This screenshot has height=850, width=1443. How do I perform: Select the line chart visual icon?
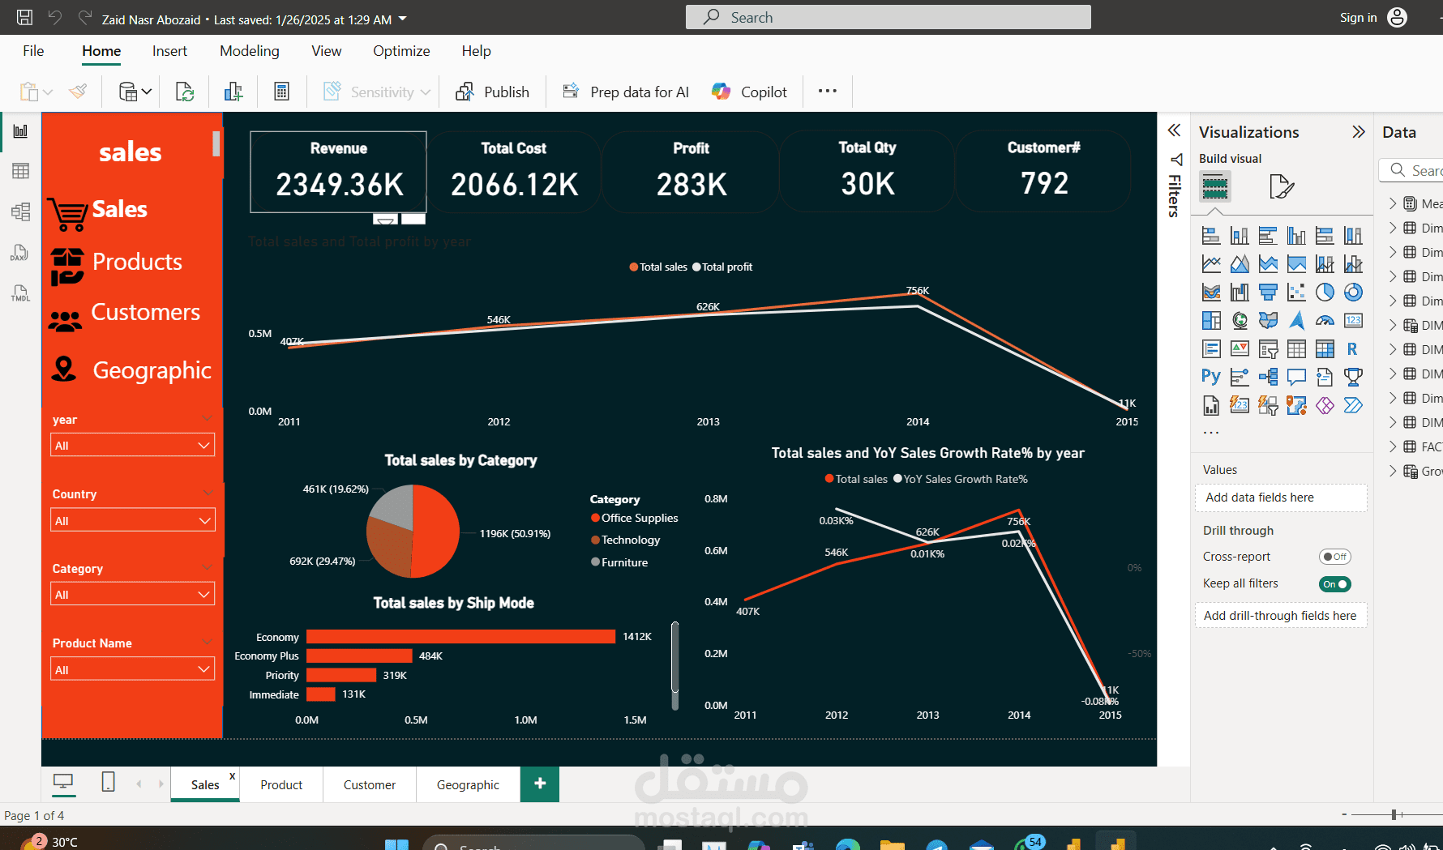click(1211, 264)
